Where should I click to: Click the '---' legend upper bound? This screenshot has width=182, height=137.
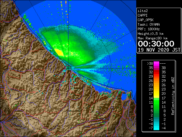pos(163,63)
